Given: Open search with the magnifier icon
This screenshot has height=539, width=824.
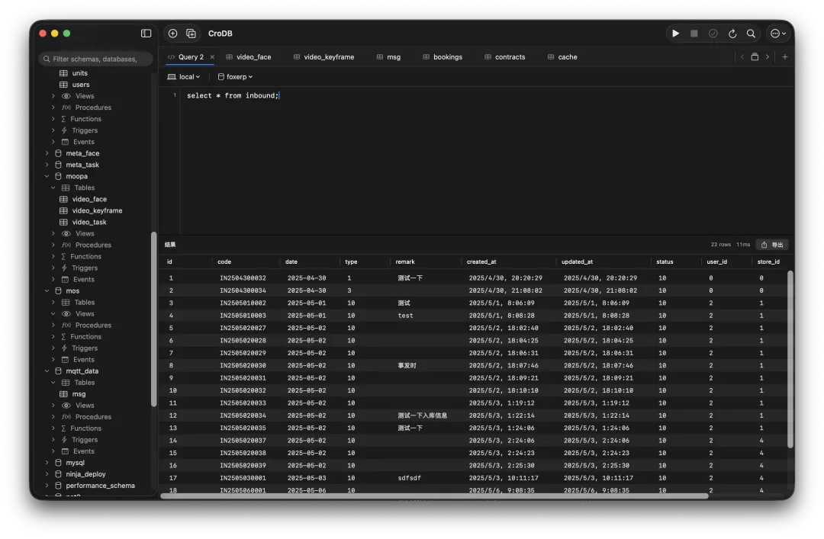Looking at the screenshot, I should [751, 33].
